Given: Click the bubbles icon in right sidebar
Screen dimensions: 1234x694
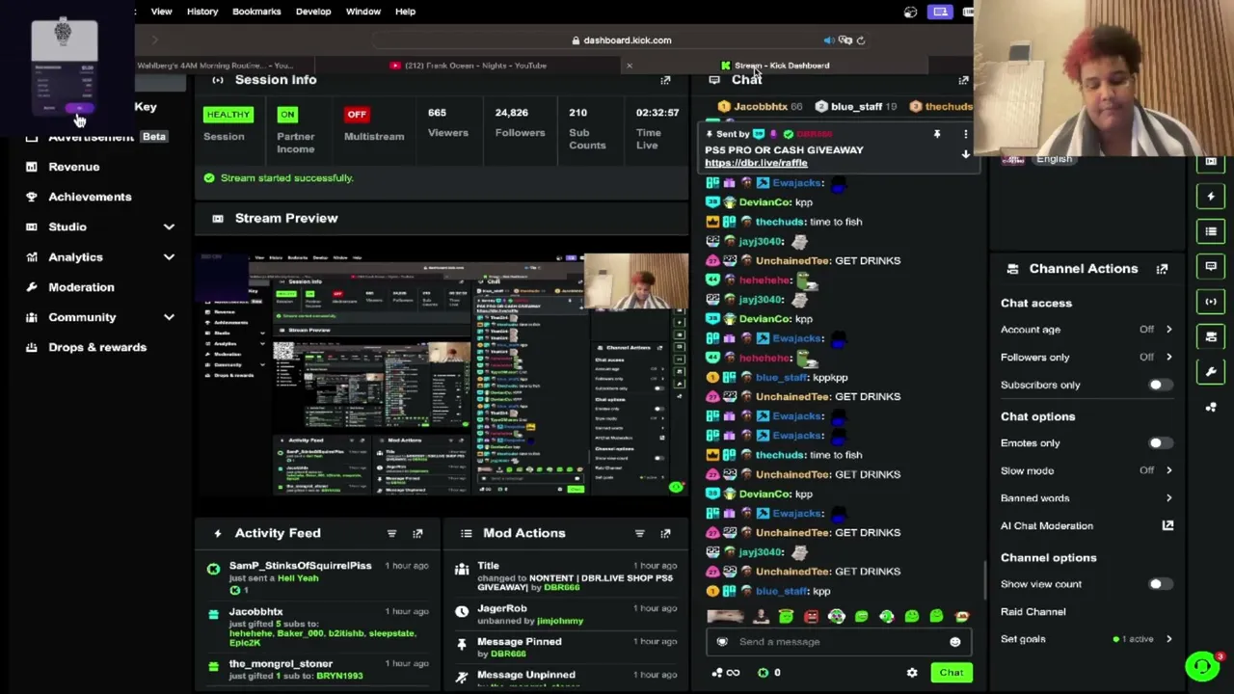Looking at the screenshot, I should pyautogui.click(x=1211, y=407).
